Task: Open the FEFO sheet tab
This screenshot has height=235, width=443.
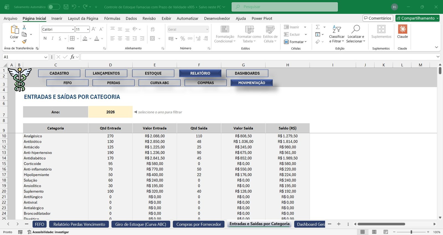Action: (x=40, y=224)
